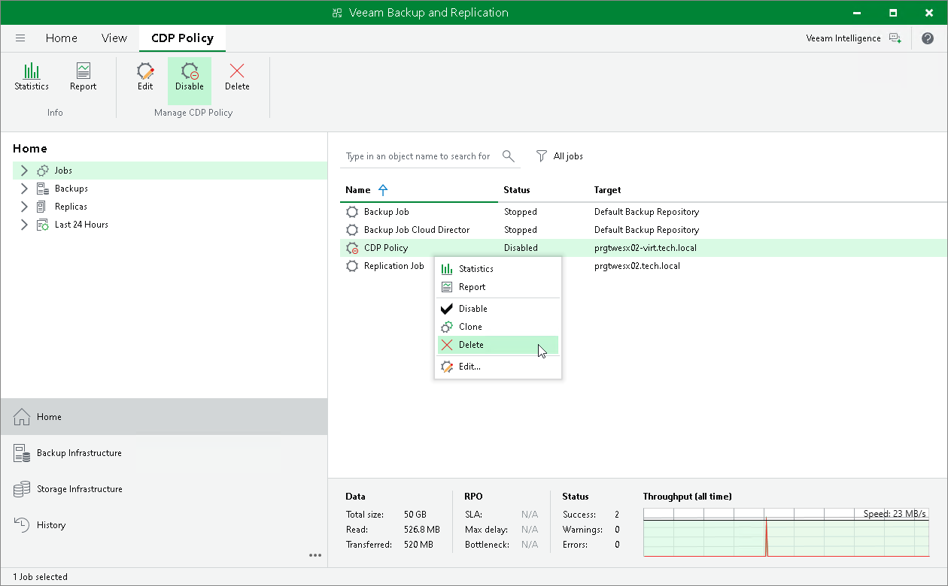948x586 pixels.
Task: Sort by the Name column header
Action: [x=358, y=190]
